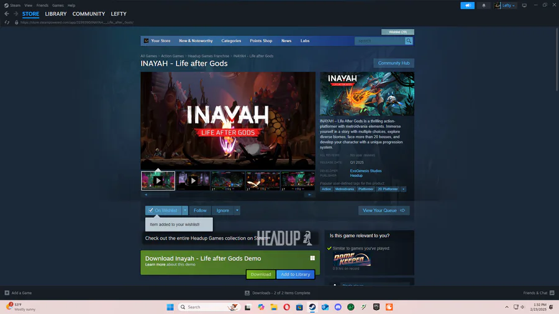The width and height of the screenshot is (559, 314).
Task: Click the Wishlist (29) button
Action: point(398,32)
